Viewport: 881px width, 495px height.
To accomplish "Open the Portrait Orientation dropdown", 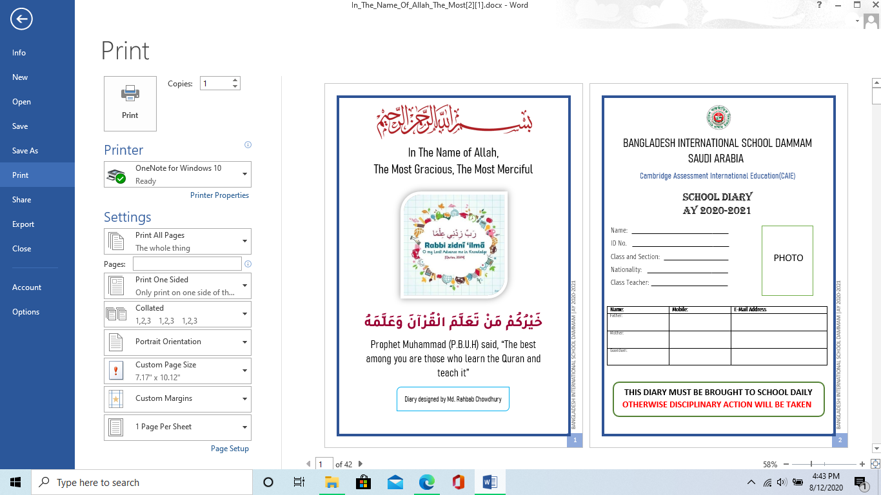I will click(177, 342).
